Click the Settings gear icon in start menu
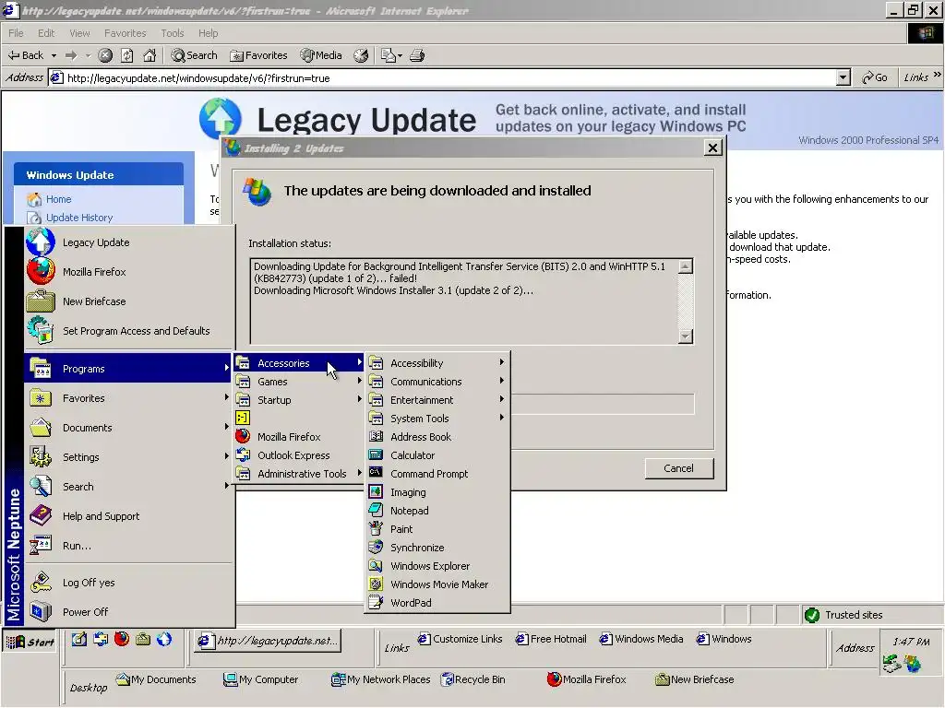 pyautogui.click(x=41, y=457)
